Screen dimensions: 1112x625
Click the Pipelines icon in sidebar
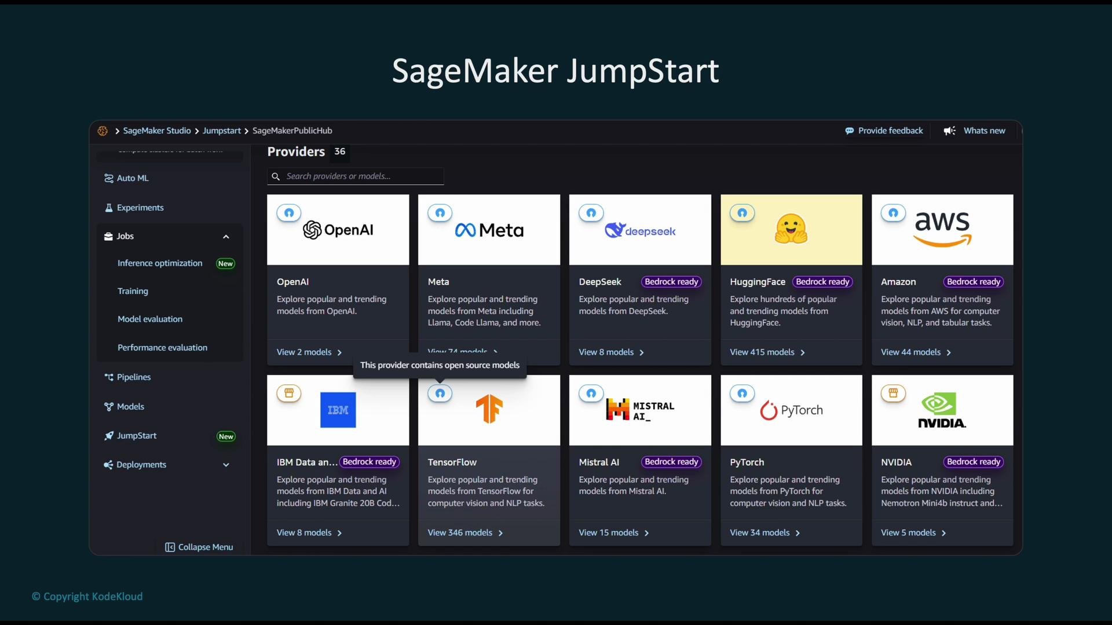pyautogui.click(x=108, y=377)
